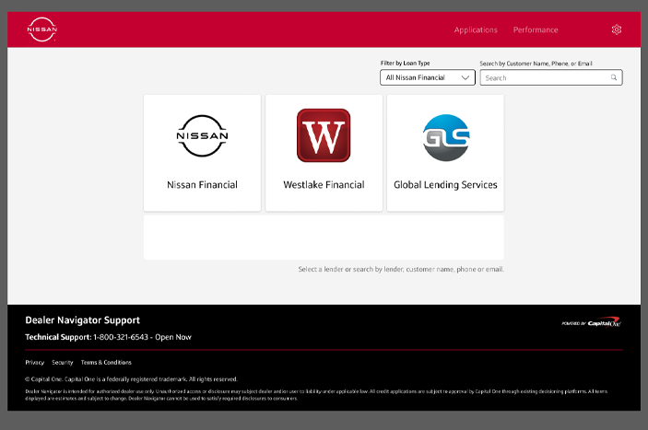The image size is (648, 430).
Task: Click the Nissan logo in the header
Action: [x=41, y=29]
